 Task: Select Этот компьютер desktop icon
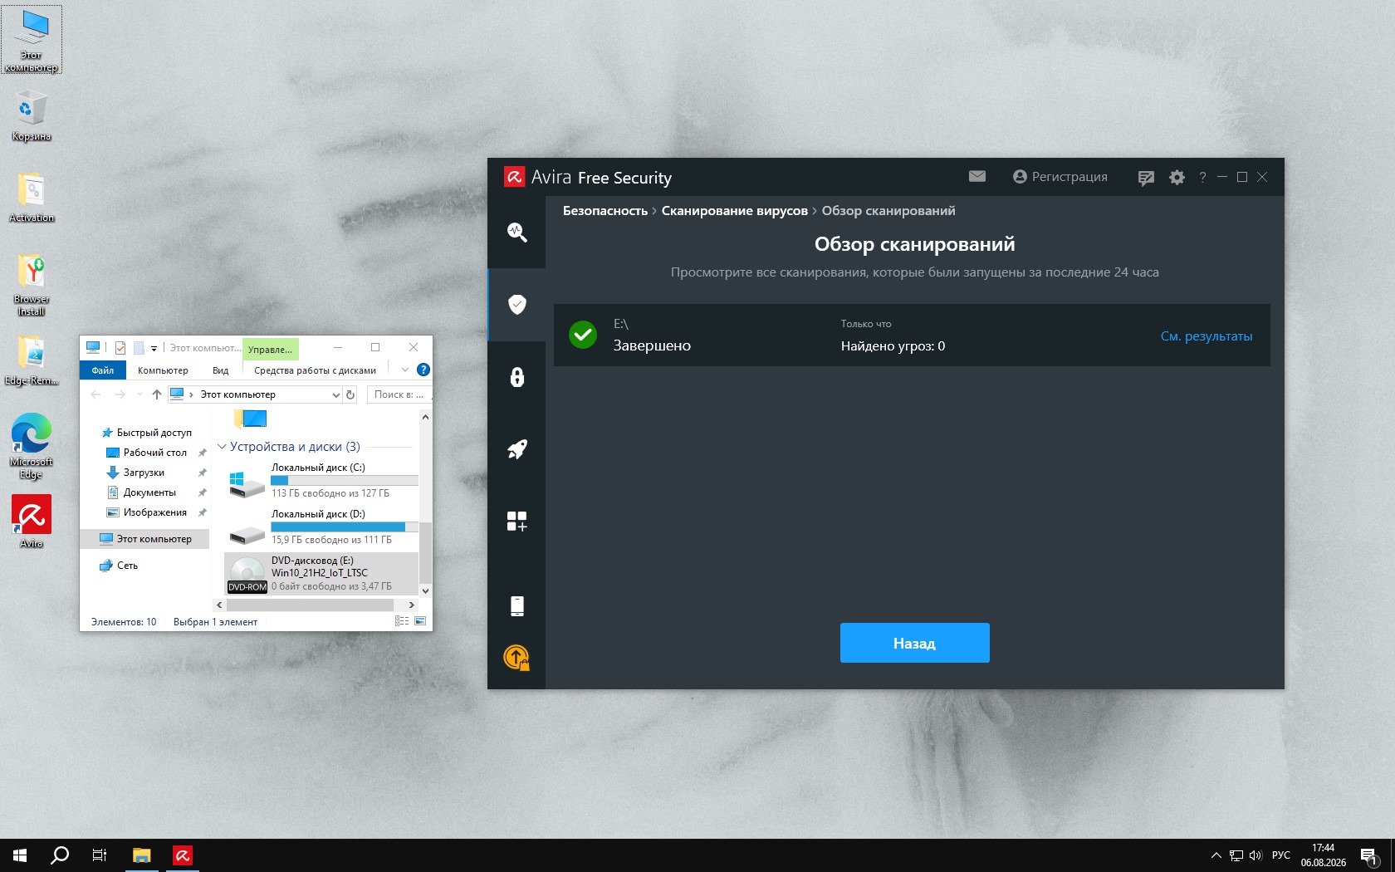[32, 40]
